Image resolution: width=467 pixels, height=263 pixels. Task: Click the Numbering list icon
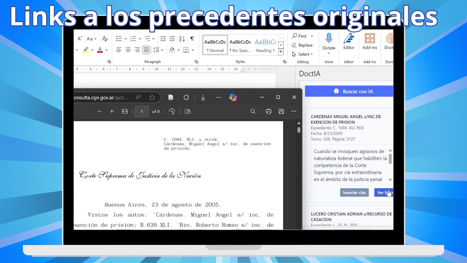click(x=133, y=39)
